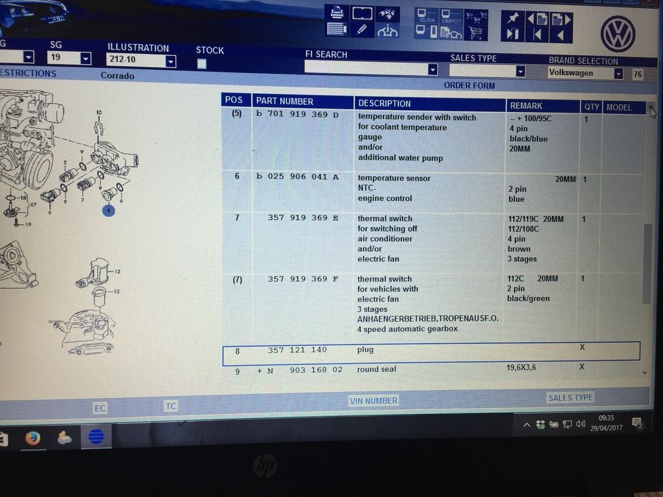Go to the next illustration page icon
The image size is (663, 497).
click(x=561, y=19)
